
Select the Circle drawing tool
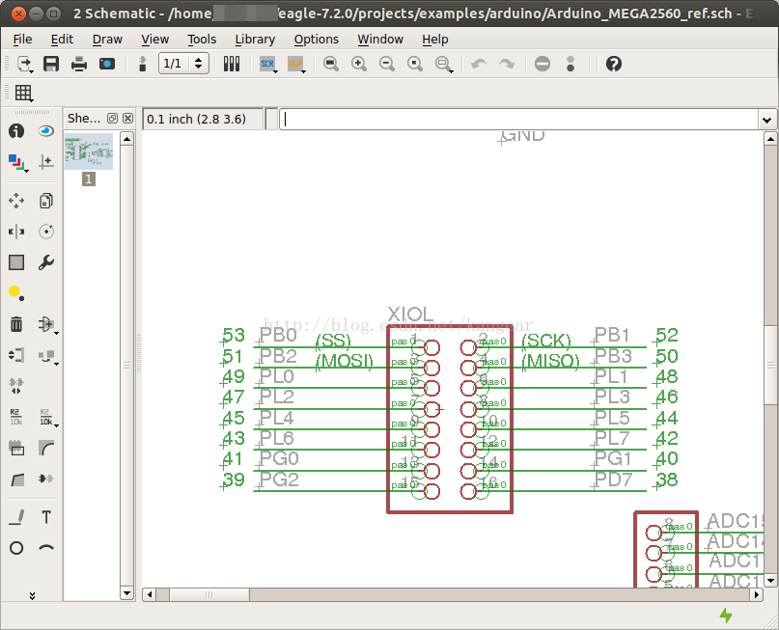pyautogui.click(x=16, y=548)
